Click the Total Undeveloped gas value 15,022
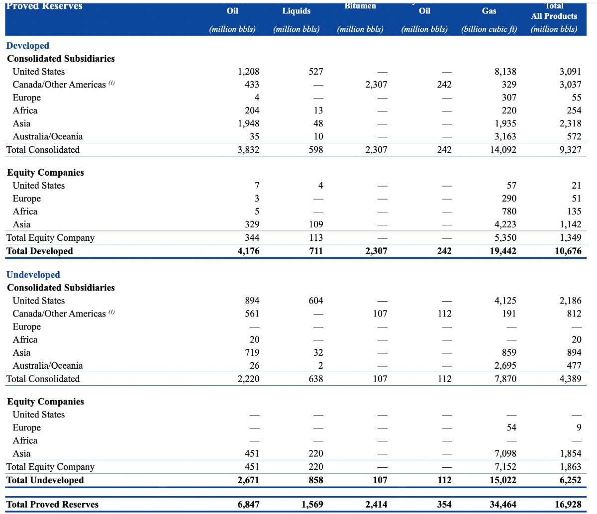Viewport: 597px width, 514px height. click(503, 480)
